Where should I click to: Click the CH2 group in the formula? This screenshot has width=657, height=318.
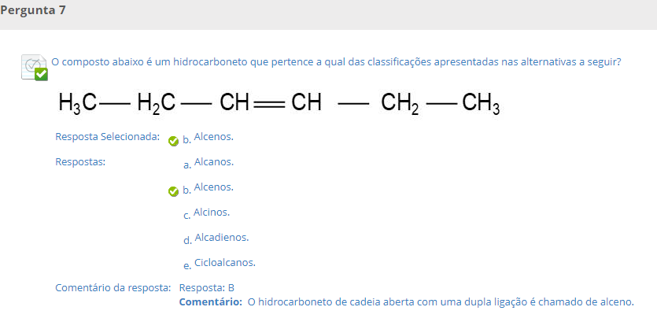tap(400, 104)
